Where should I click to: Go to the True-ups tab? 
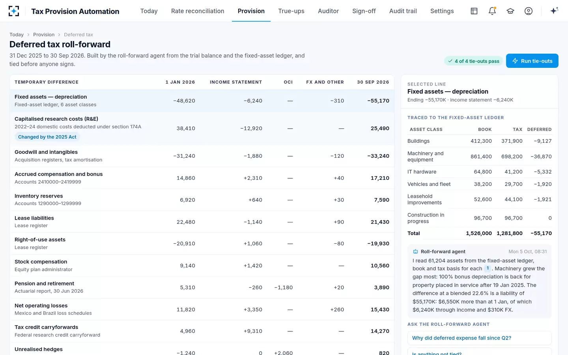(291, 11)
